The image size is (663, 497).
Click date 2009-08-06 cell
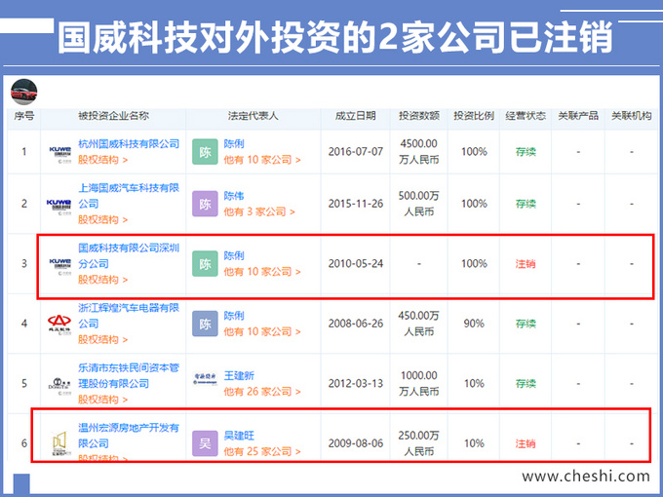tap(356, 443)
